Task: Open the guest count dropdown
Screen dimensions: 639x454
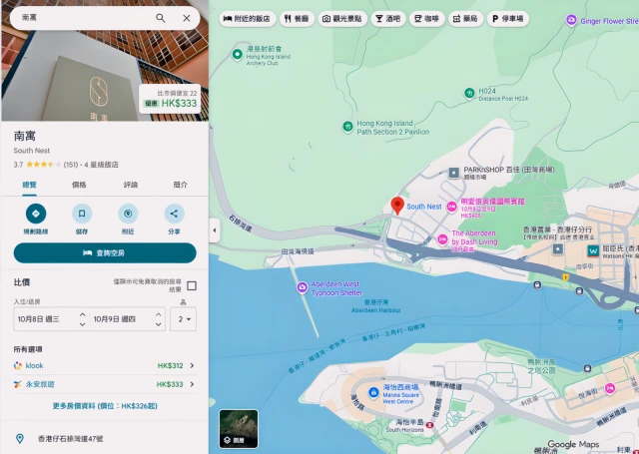Action: click(183, 319)
